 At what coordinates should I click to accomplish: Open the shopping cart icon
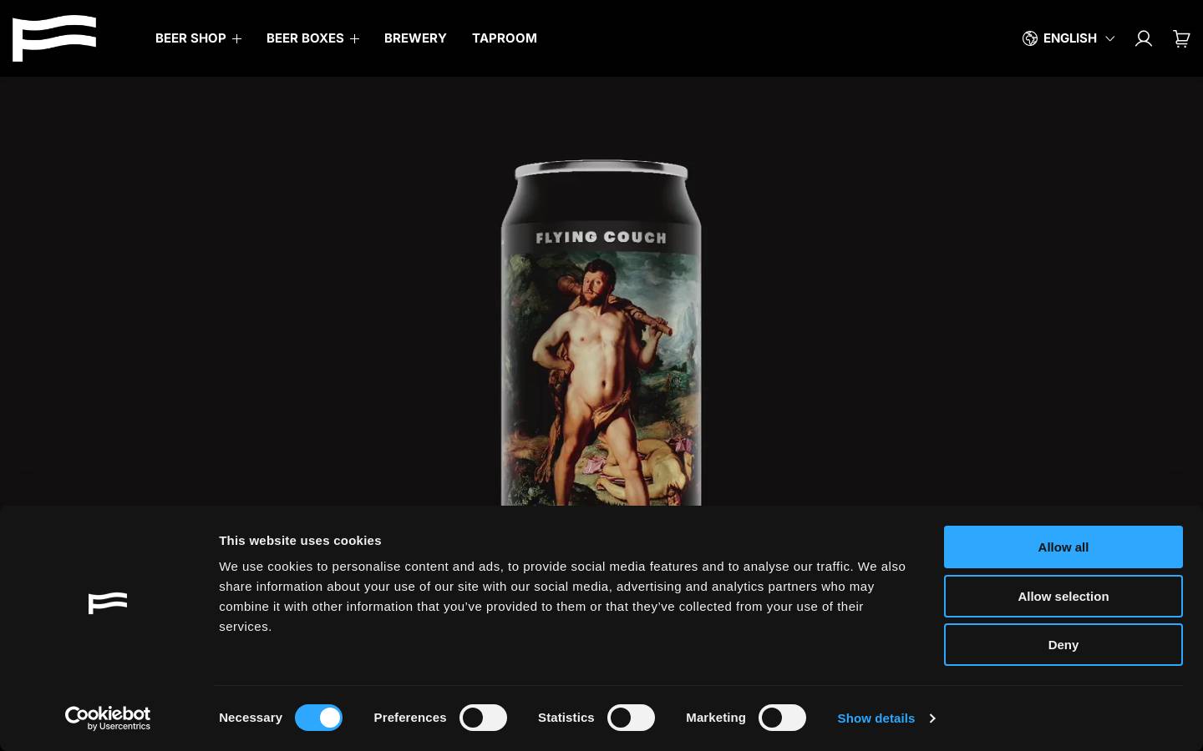pyautogui.click(x=1181, y=38)
